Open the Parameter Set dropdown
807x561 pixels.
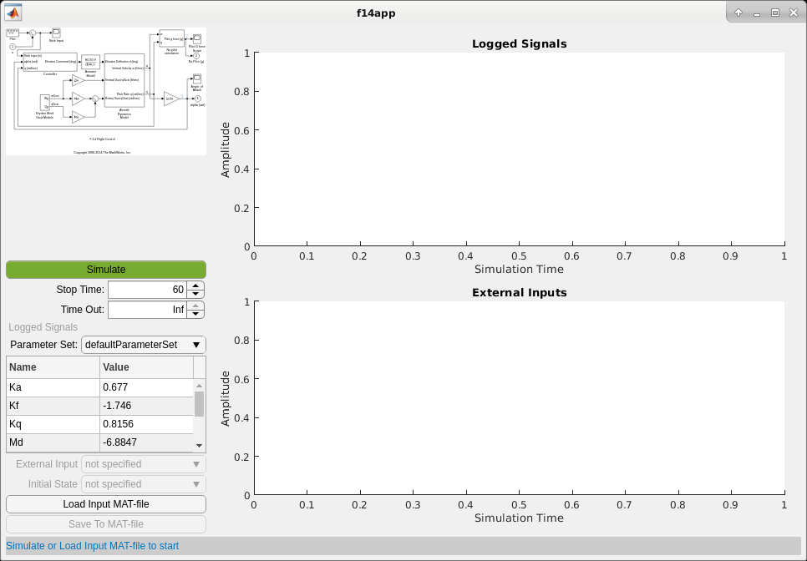[144, 345]
